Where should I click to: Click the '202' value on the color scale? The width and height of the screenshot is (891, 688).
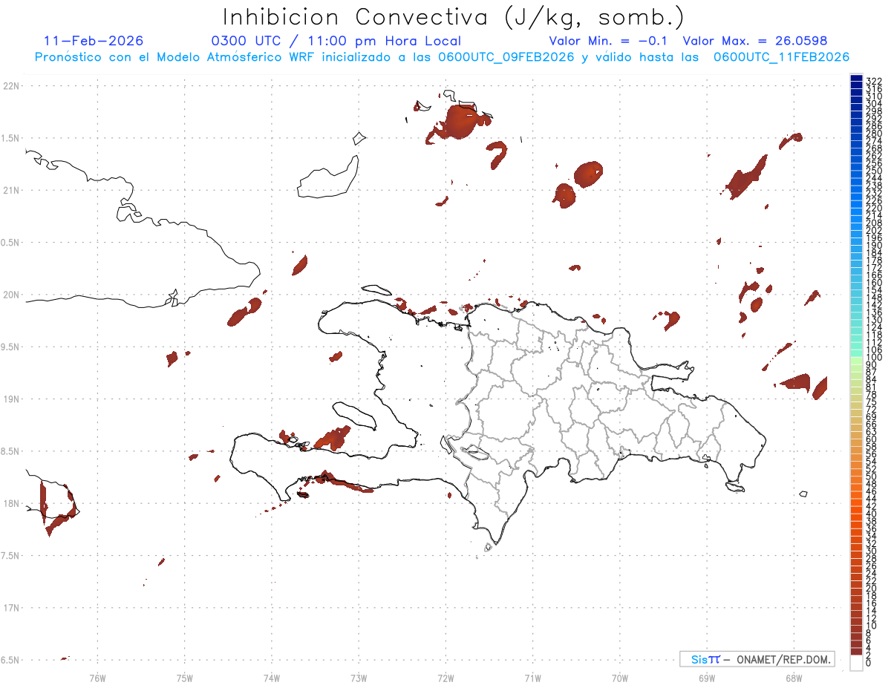point(873,230)
